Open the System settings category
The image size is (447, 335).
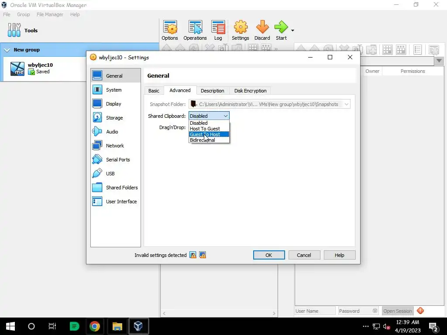coord(115,90)
